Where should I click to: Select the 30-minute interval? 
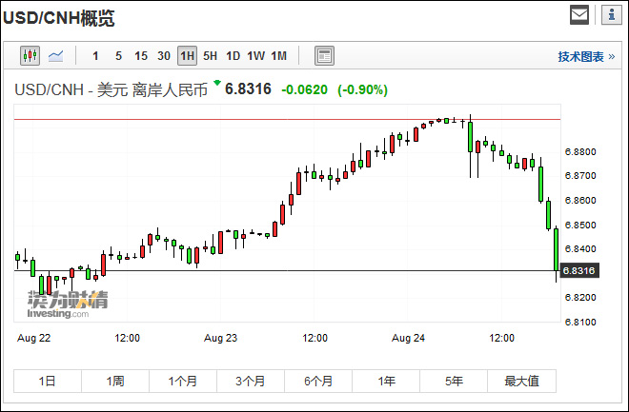[x=164, y=56]
